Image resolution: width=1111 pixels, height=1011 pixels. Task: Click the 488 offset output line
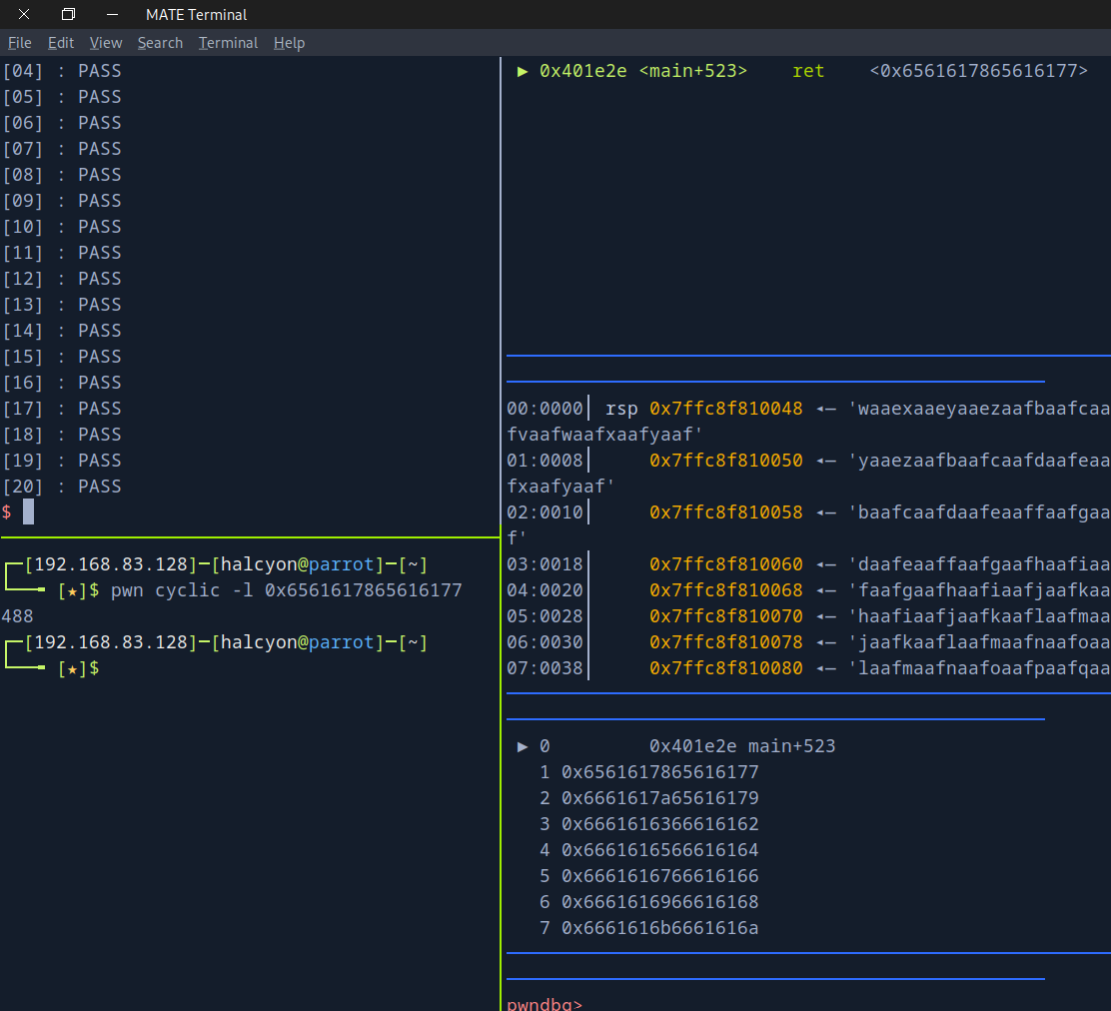click(x=18, y=616)
